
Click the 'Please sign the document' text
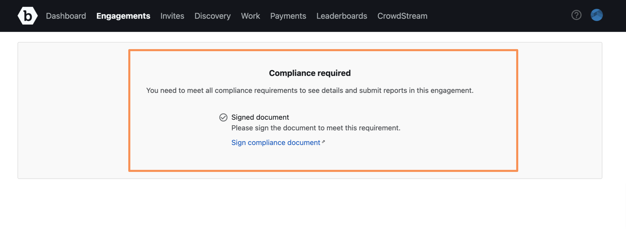316,128
